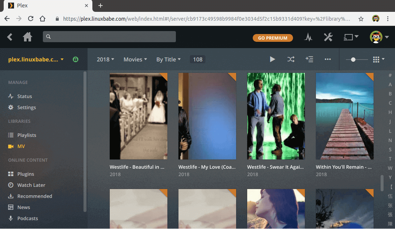The height and width of the screenshot is (229, 395).
Task: Open the Movies type dropdown
Action: click(x=135, y=59)
